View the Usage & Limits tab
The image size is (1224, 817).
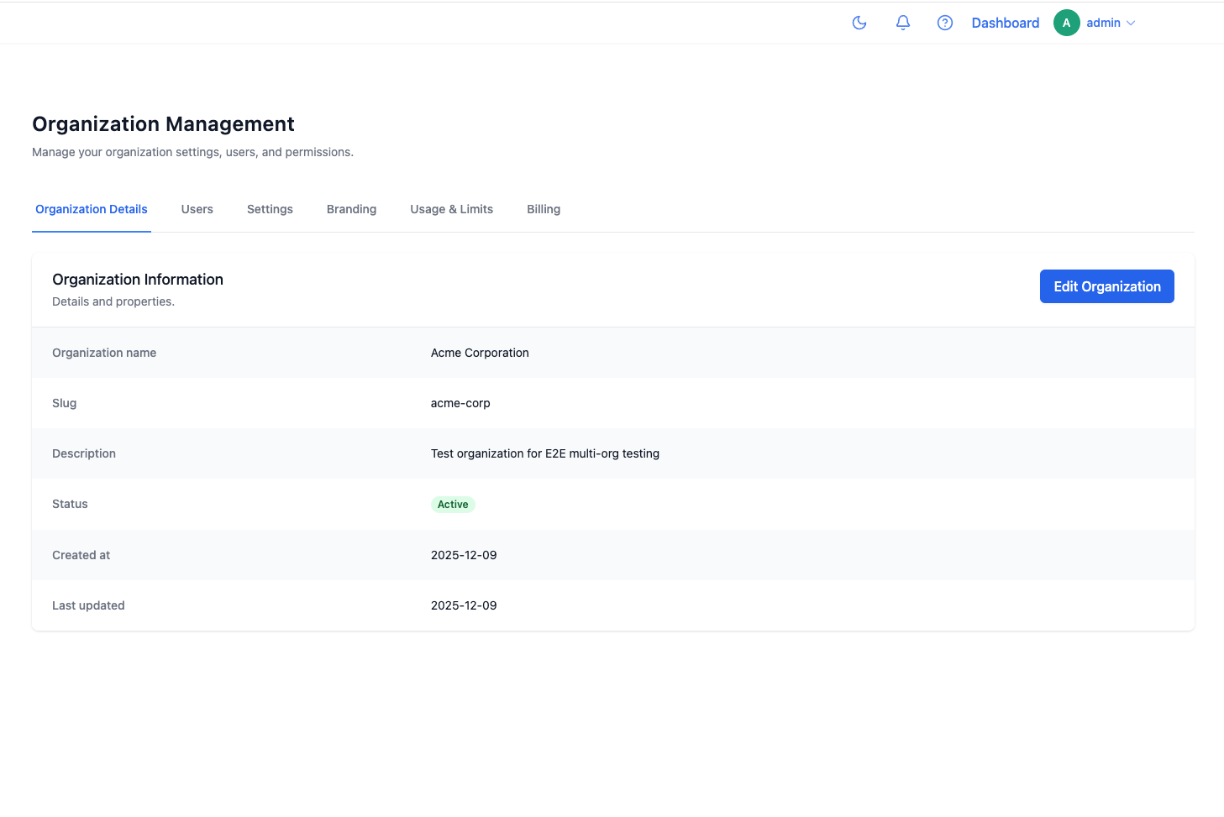coord(451,209)
